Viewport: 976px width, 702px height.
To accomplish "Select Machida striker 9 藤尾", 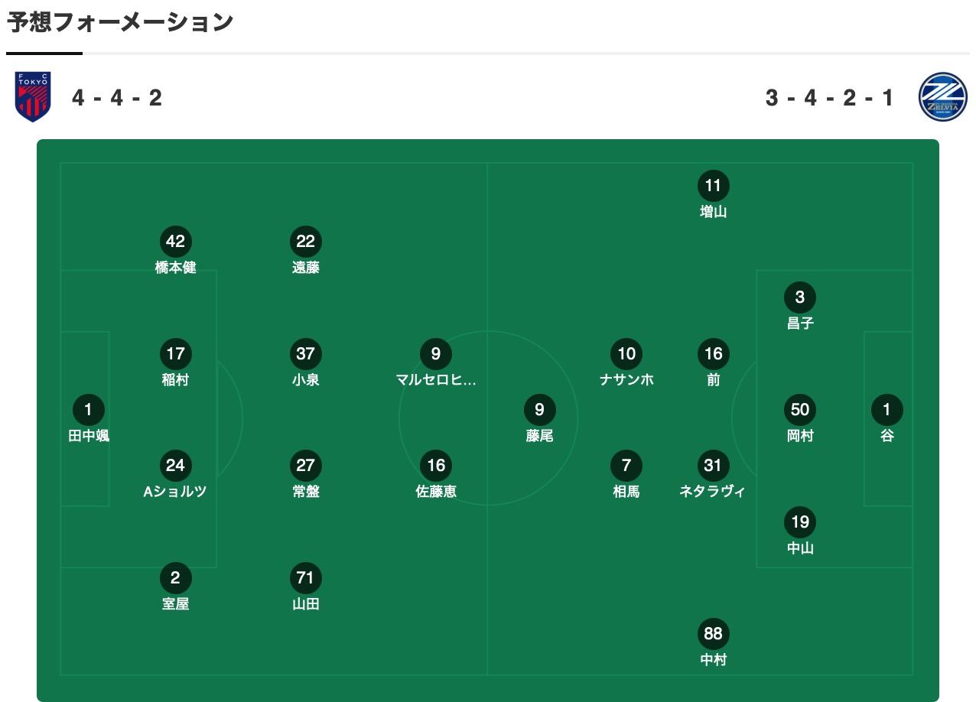I will tap(540, 410).
